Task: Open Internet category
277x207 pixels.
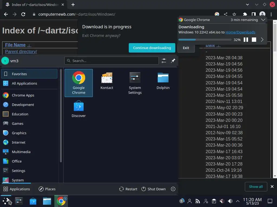Action: [29, 142]
